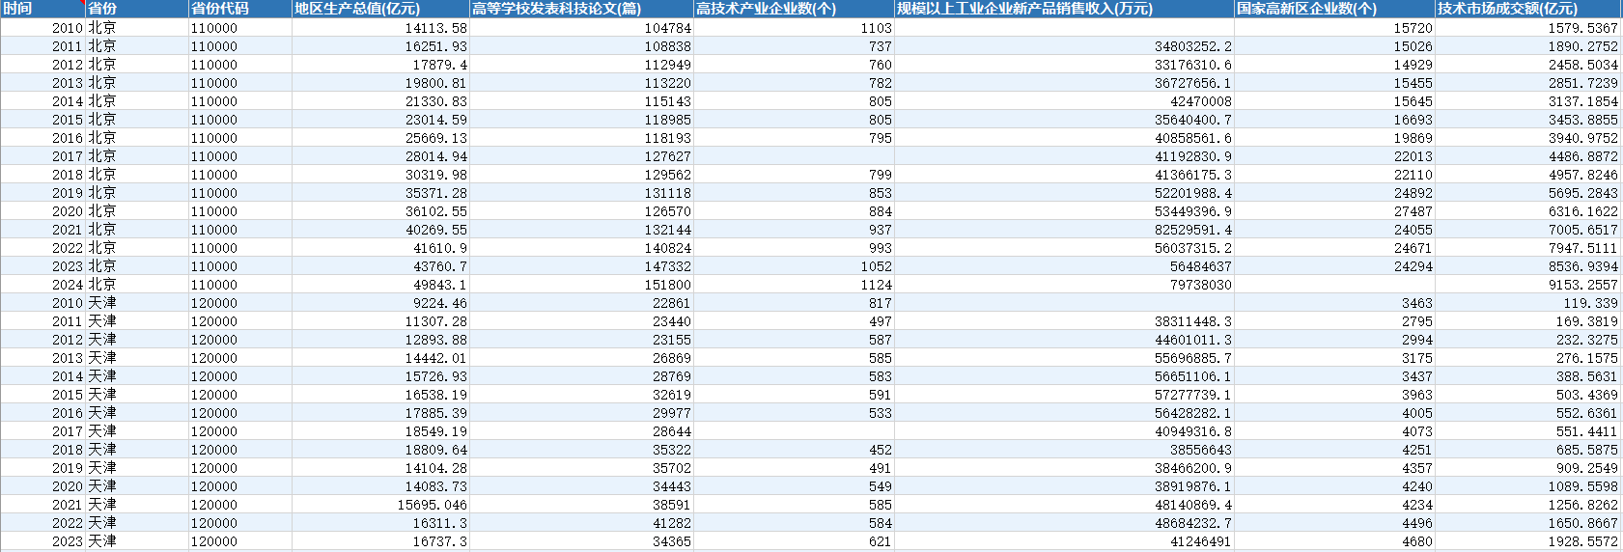Select the 时间 column header
Viewport: 1623px width, 552px height.
pyautogui.click(x=42, y=9)
